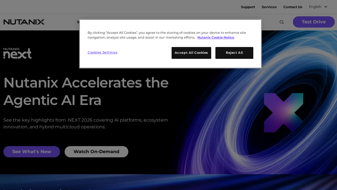This screenshot has width=337, height=190.
Task: Click the See What's New button
Action: (x=32, y=152)
